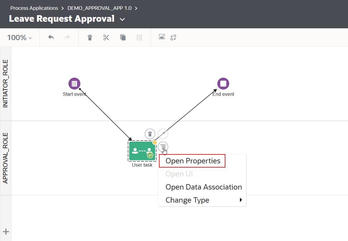Open DEMO_APPROVAL_APP 1.0 breadcrumb link

[x=99, y=8]
